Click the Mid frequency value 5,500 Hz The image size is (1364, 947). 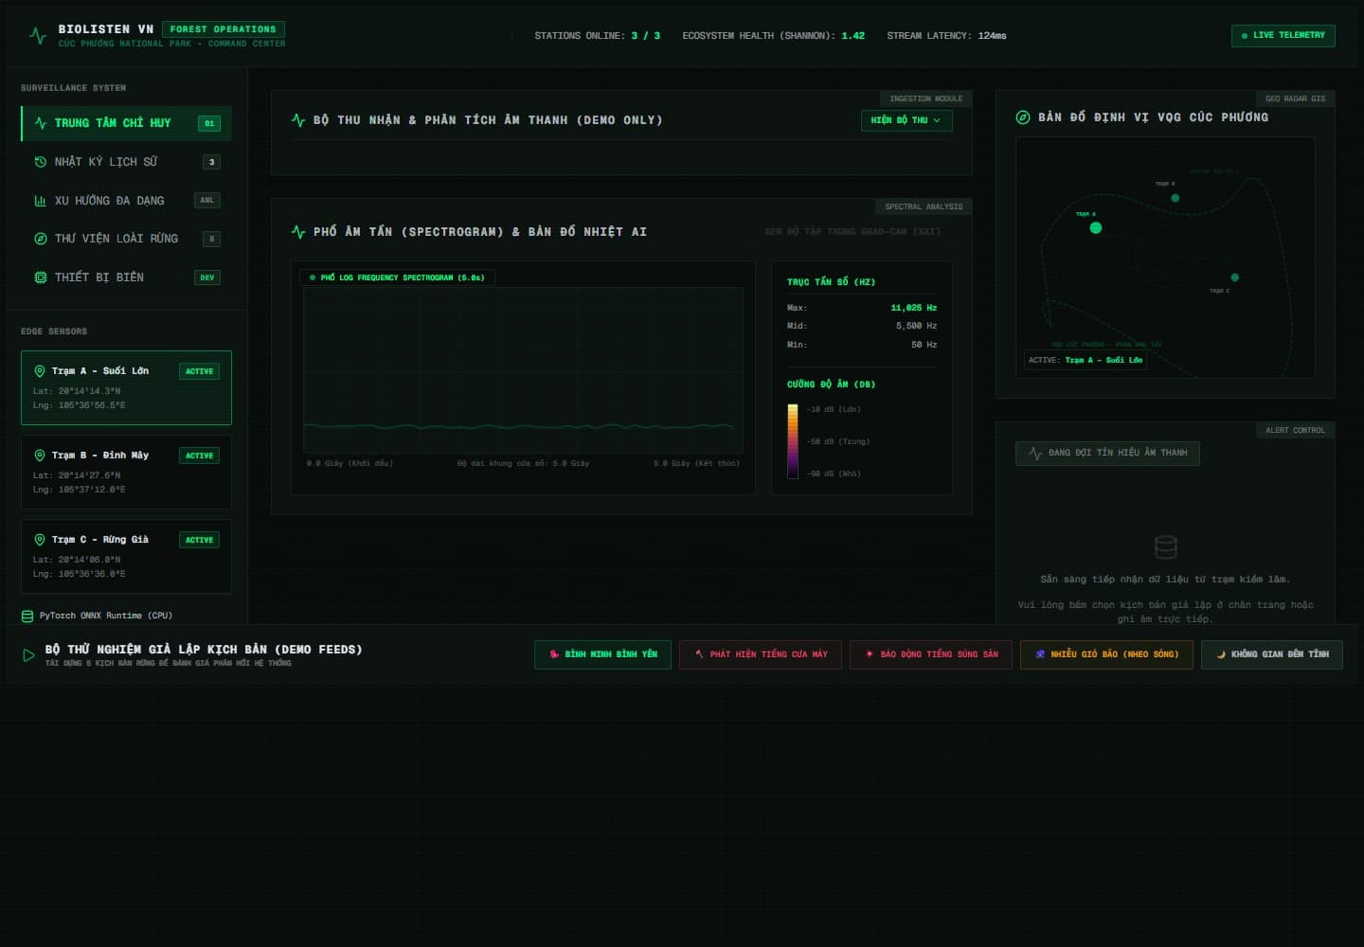[916, 326]
